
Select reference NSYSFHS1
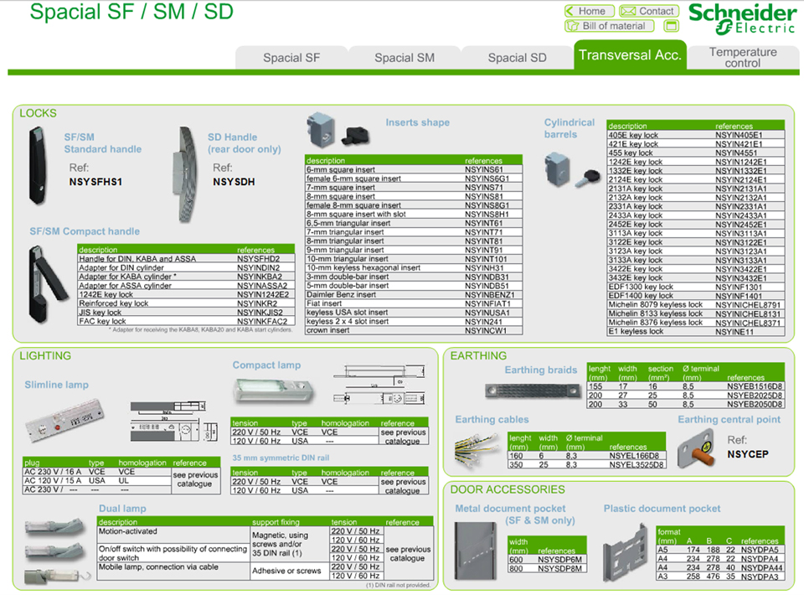tap(95, 182)
